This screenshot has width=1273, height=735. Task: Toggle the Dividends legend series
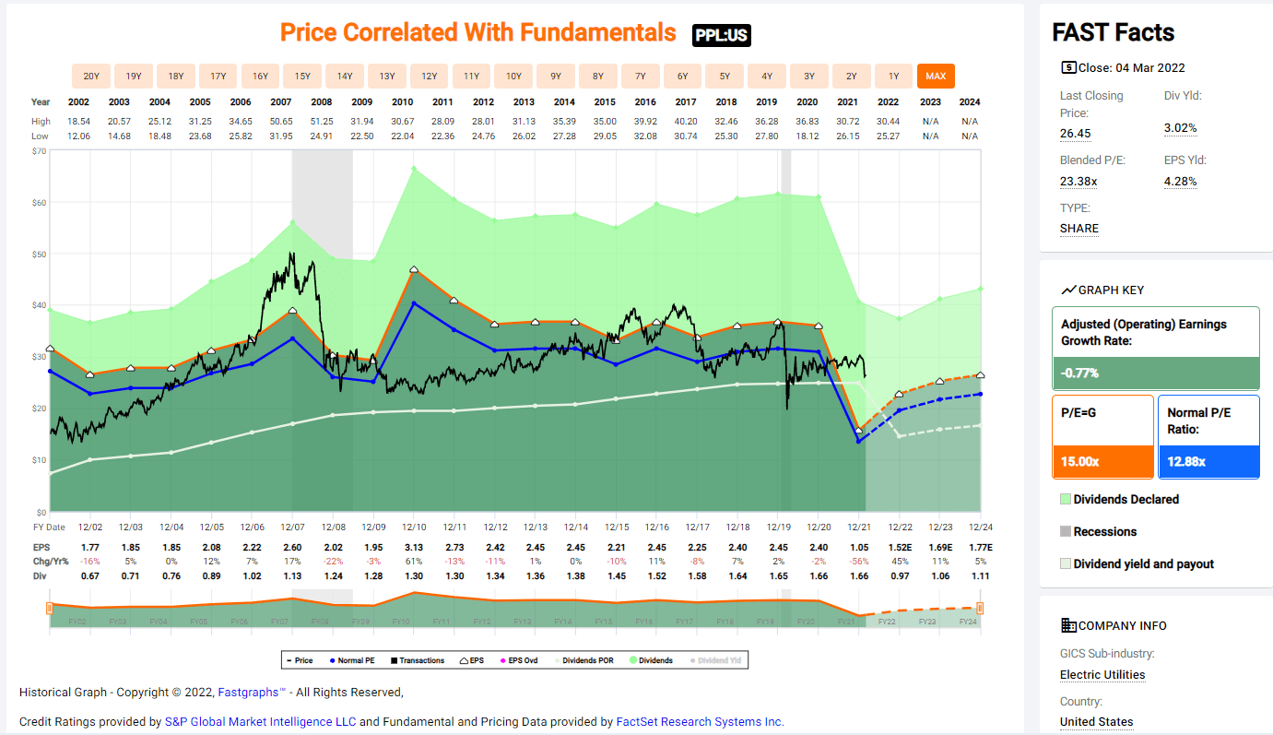[651, 660]
